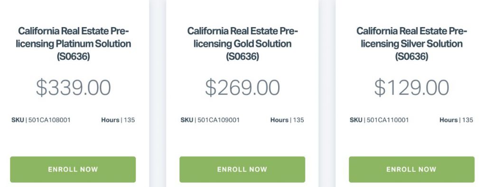Open California Real Estate Silver Solution title

(x=411, y=44)
